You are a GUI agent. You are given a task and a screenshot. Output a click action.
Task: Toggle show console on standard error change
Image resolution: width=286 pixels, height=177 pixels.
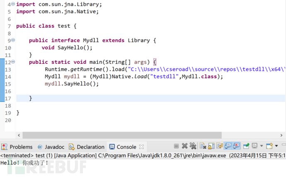(x=236, y=146)
